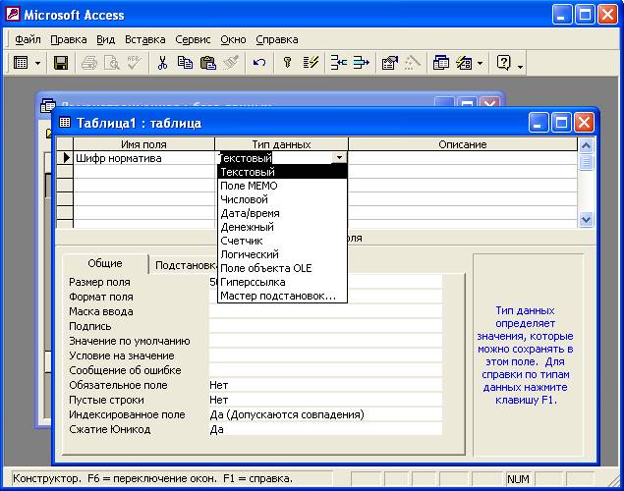Collapse the data type combo box arrow
This screenshot has height=491, width=624.
[339, 157]
